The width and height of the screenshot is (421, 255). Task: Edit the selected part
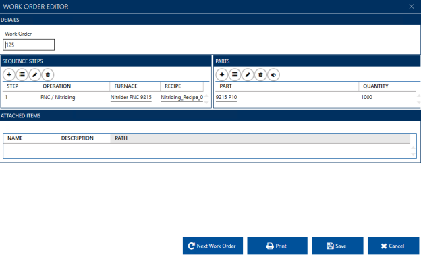[x=248, y=75]
